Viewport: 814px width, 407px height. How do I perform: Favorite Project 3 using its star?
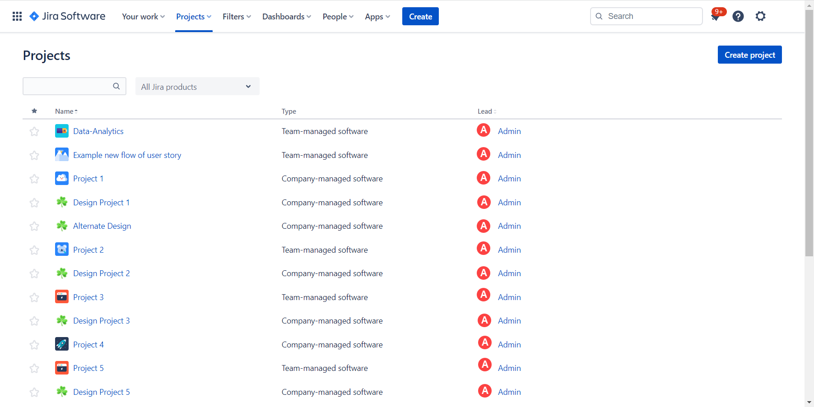point(34,297)
